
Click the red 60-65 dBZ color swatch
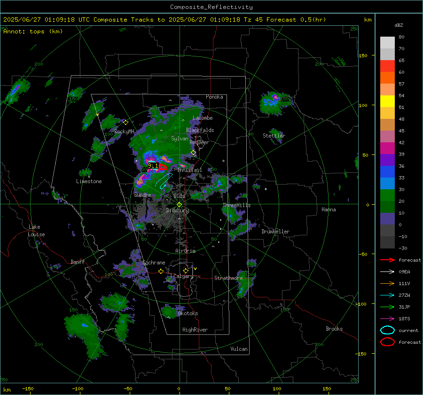[x=387, y=66]
